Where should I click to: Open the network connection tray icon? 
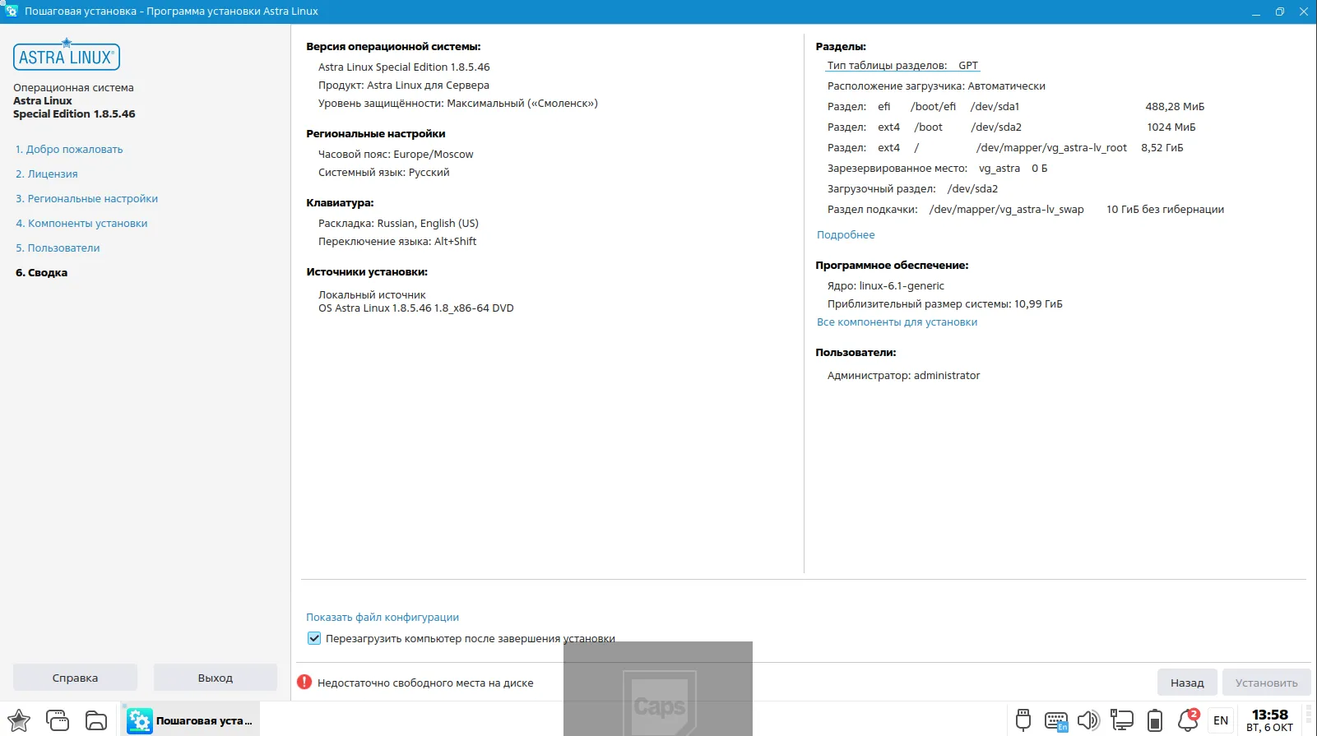[1121, 720]
